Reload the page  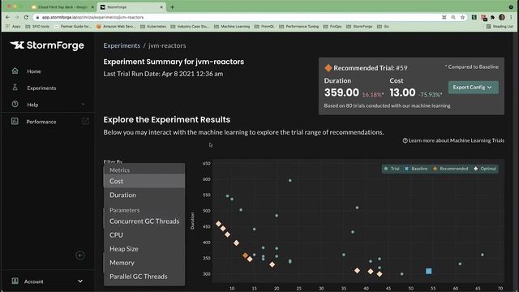pos(26,17)
